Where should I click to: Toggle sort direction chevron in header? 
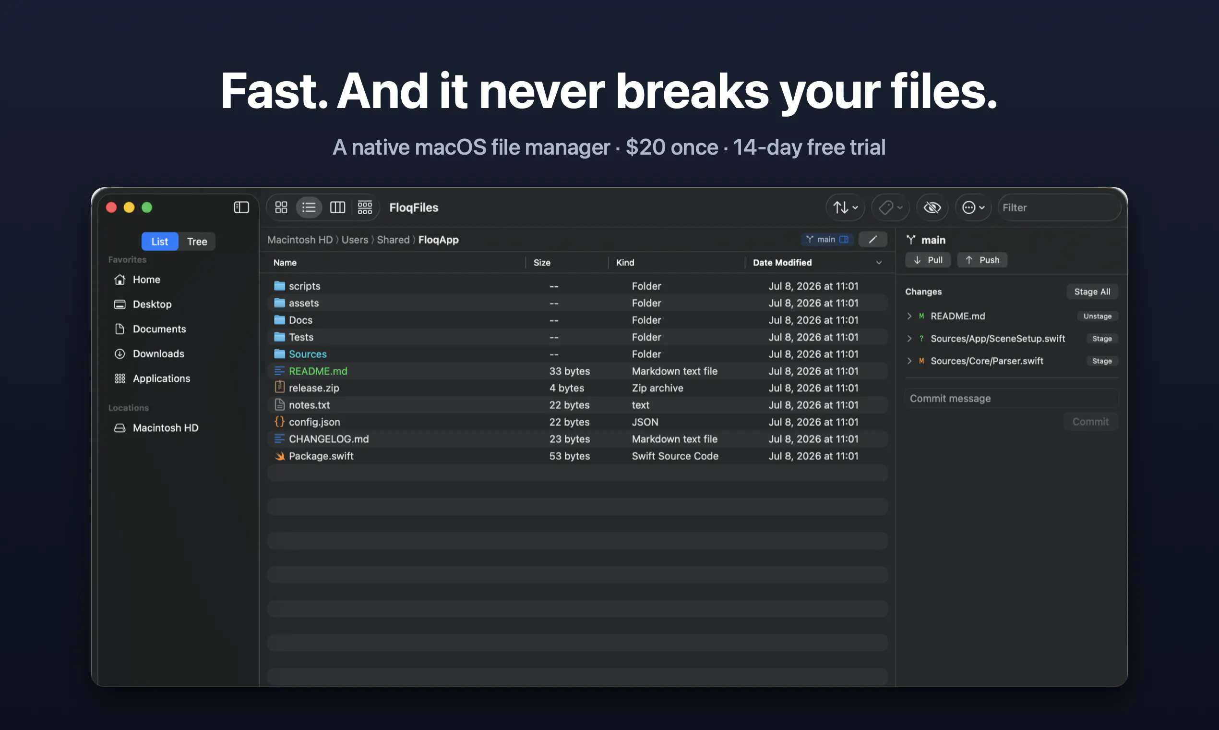pos(879,263)
